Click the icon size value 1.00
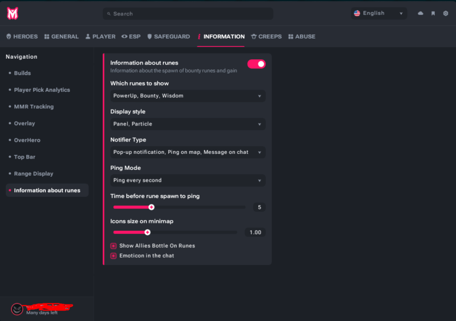The height and width of the screenshot is (321, 456). pyautogui.click(x=255, y=232)
